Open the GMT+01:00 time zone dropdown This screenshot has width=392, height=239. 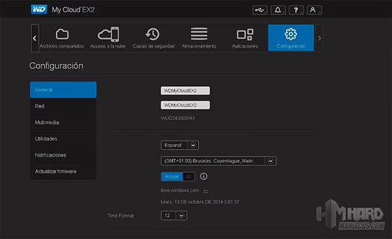[218, 161]
